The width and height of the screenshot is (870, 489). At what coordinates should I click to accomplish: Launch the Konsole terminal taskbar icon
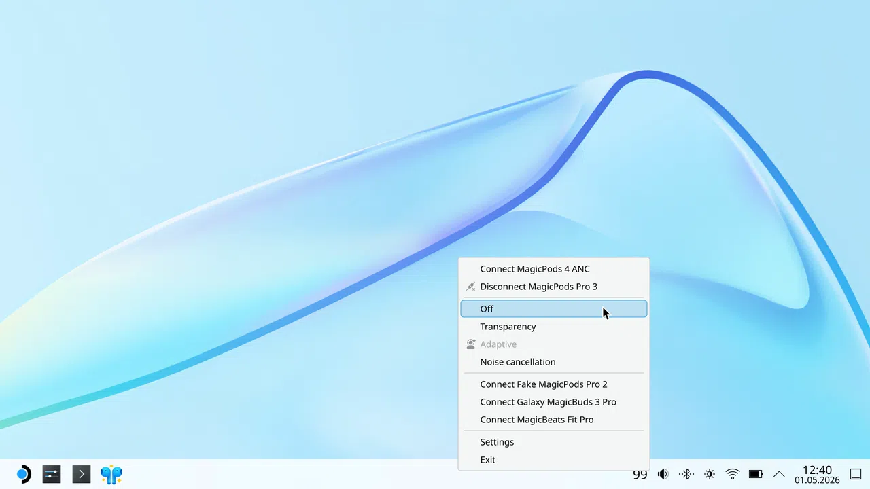click(82, 474)
